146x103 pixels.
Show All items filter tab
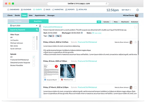click(x=99, y=22)
